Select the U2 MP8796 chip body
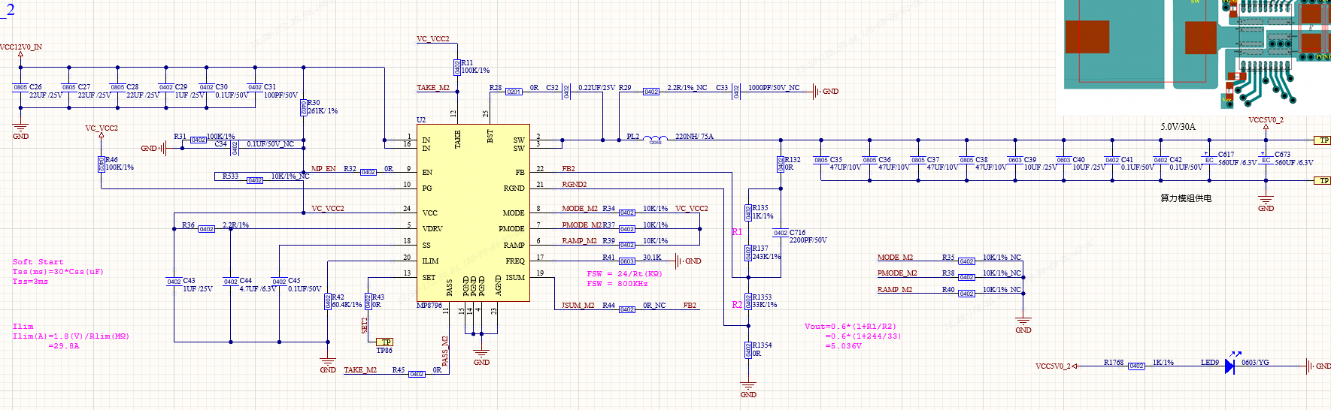1331x410 pixels. pyautogui.click(x=474, y=213)
